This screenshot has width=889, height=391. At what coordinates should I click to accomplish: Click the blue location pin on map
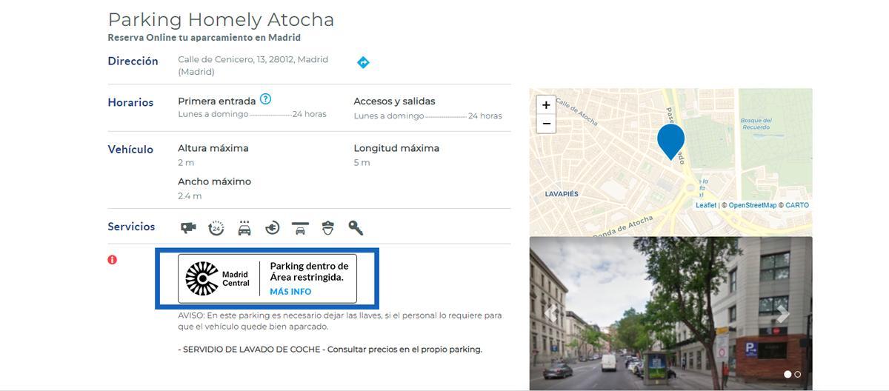[670, 140]
